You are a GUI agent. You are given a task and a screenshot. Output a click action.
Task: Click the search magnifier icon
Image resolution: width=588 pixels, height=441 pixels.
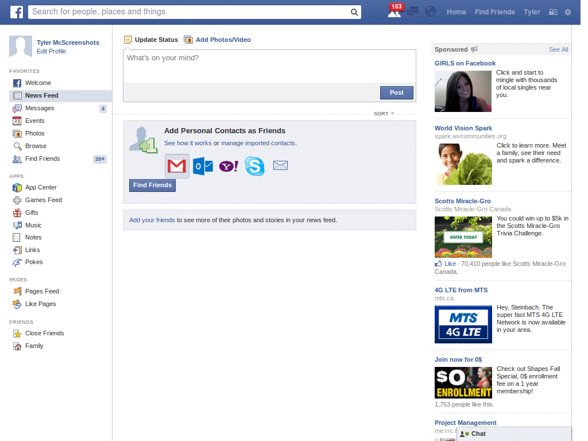coord(354,12)
